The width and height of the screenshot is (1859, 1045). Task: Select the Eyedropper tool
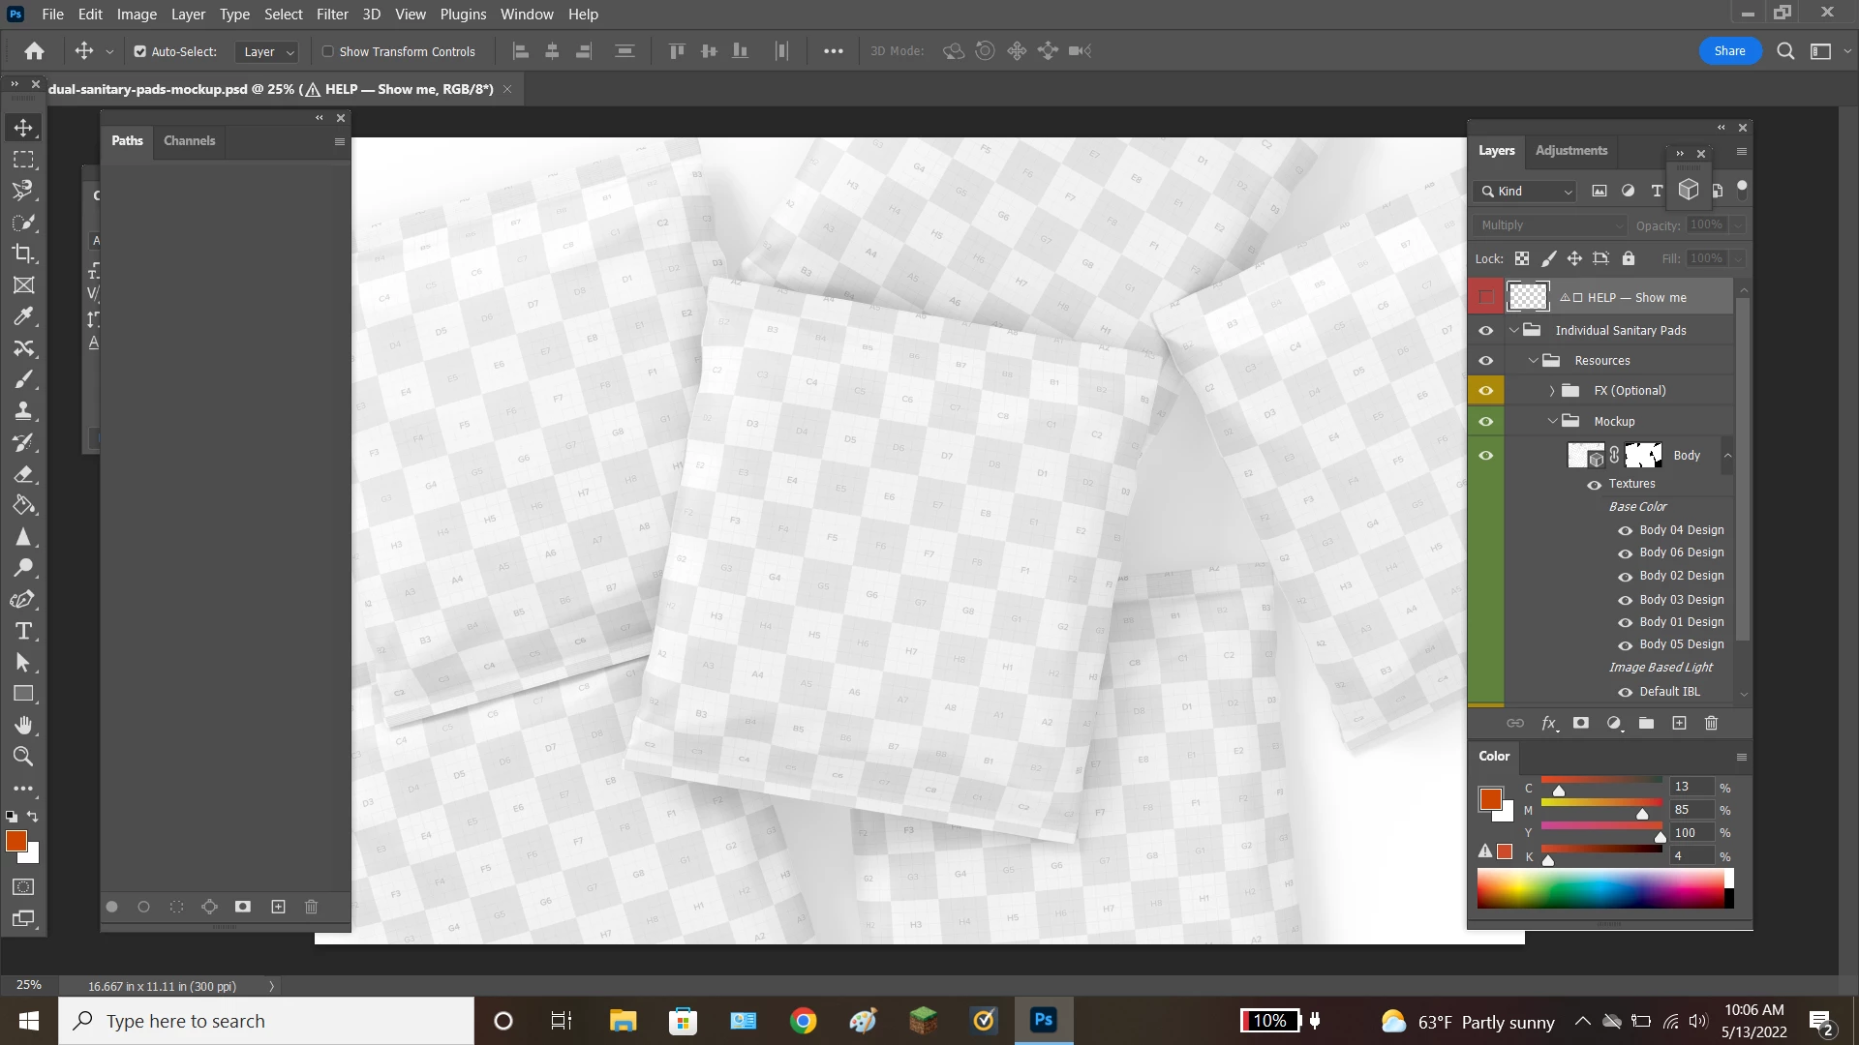[23, 316]
